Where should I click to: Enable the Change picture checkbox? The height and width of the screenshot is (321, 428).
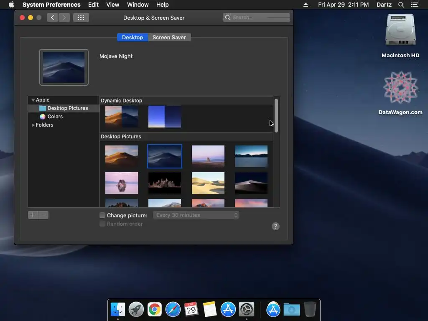click(x=102, y=215)
